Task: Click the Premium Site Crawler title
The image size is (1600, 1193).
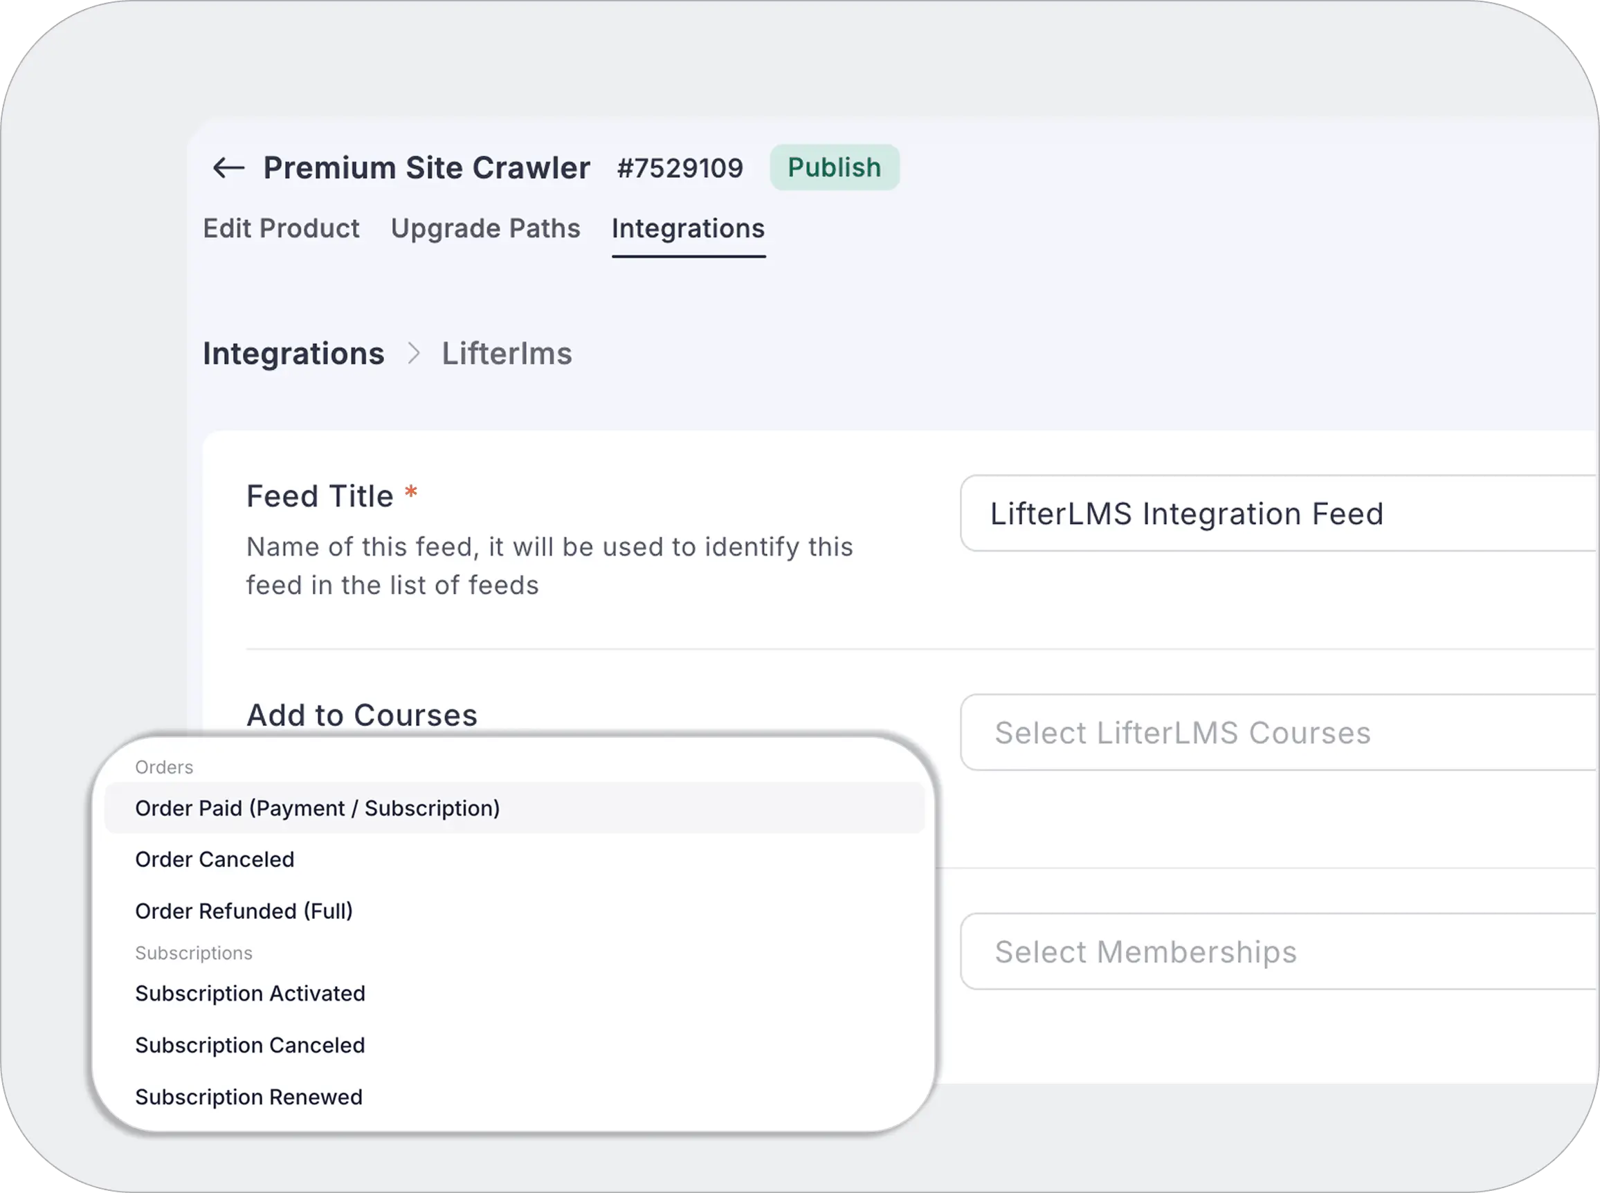Action: pyautogui.click(x=426, y=167)
